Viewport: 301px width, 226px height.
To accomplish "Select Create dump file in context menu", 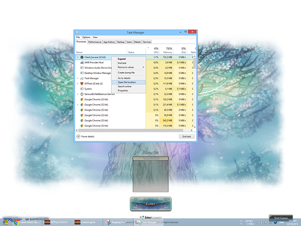I will tap(126, 73).
